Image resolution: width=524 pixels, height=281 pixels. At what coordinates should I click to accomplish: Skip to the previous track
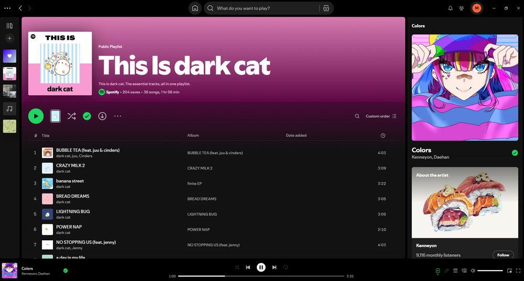pyautogui.click(x=248, y=267)
